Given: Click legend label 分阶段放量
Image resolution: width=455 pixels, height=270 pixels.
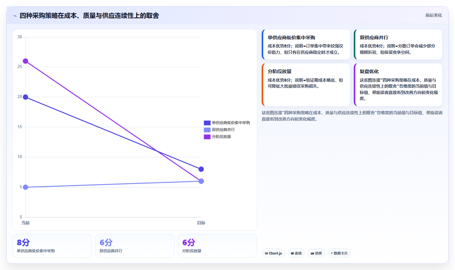Looking at the screenshot, I should click(x=221, y=137).
